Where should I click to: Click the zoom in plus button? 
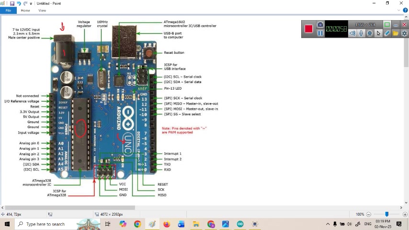(405, 214)
